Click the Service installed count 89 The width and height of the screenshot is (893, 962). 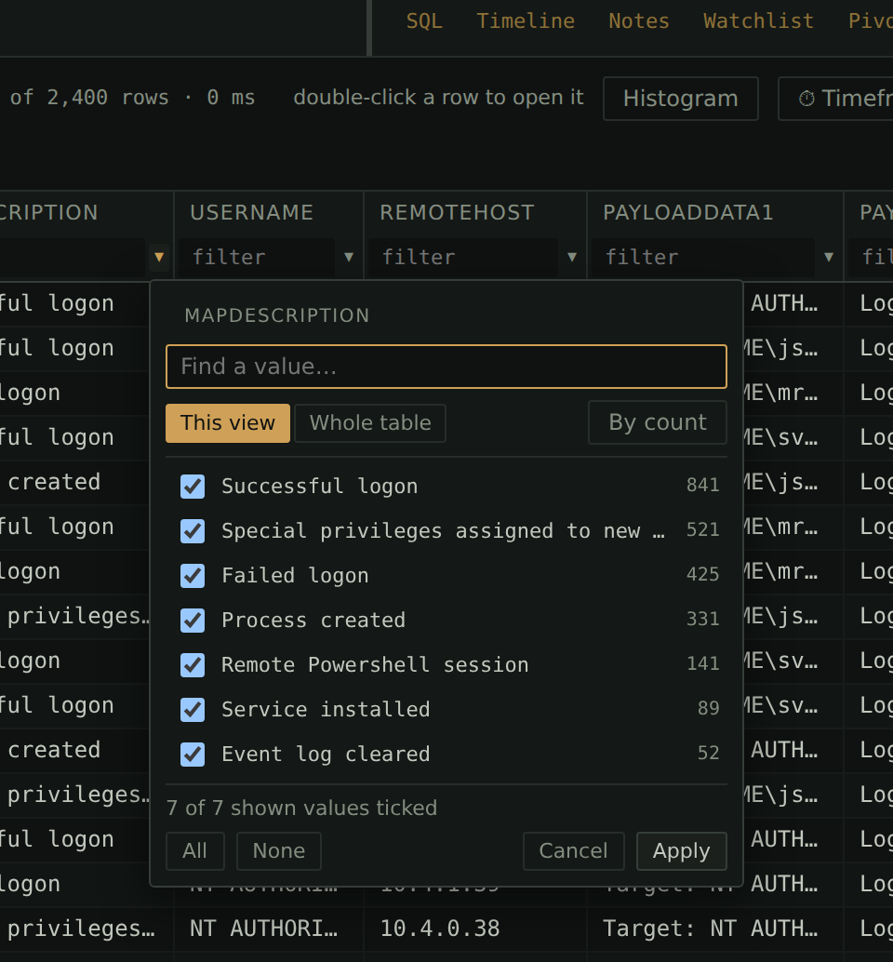point(709,708)
